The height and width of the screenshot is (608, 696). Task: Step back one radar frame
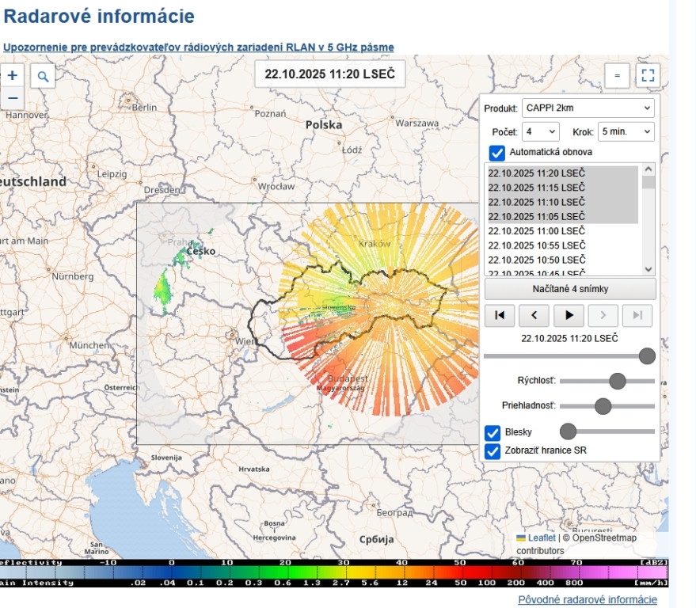pyautogui.click(x=534, y=315)
